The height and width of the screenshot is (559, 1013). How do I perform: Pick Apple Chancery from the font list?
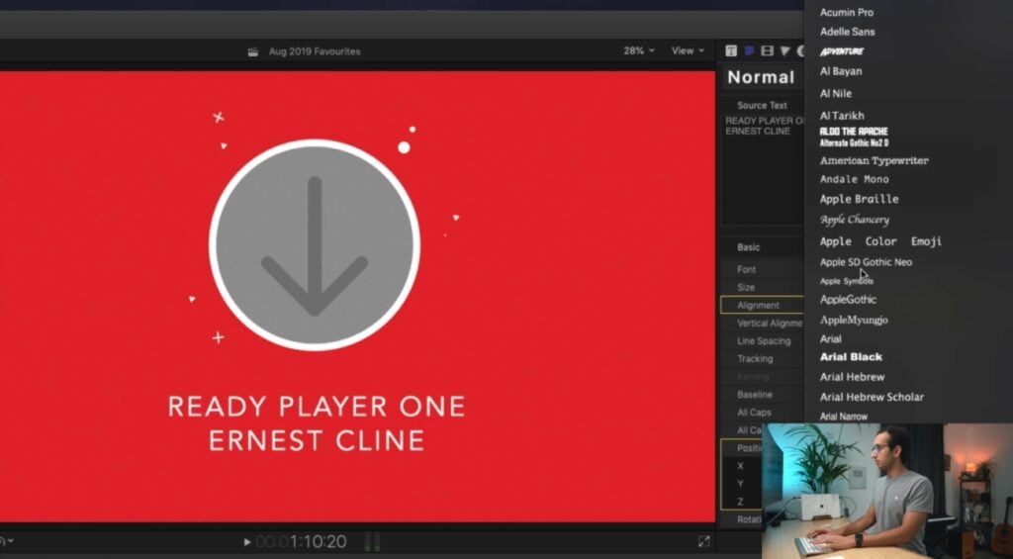[x=854, y=220]
